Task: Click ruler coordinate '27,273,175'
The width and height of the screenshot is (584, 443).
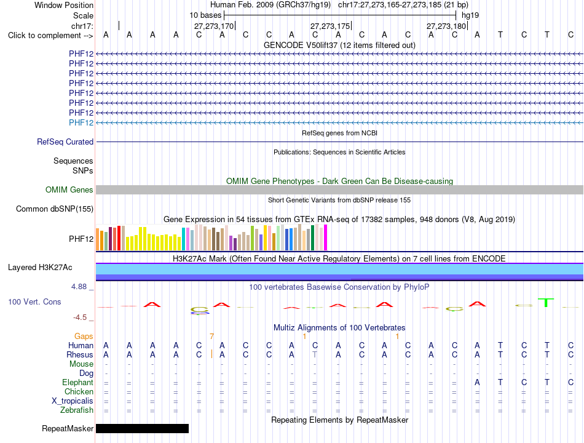Action: [x=330, y=26]
